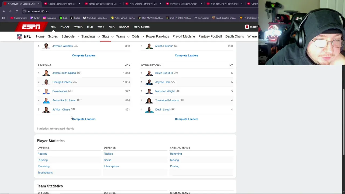Click George Pickens headshot thumbnail
The height and width of the screenshot is (194, 345).
(x=46, y=82)
